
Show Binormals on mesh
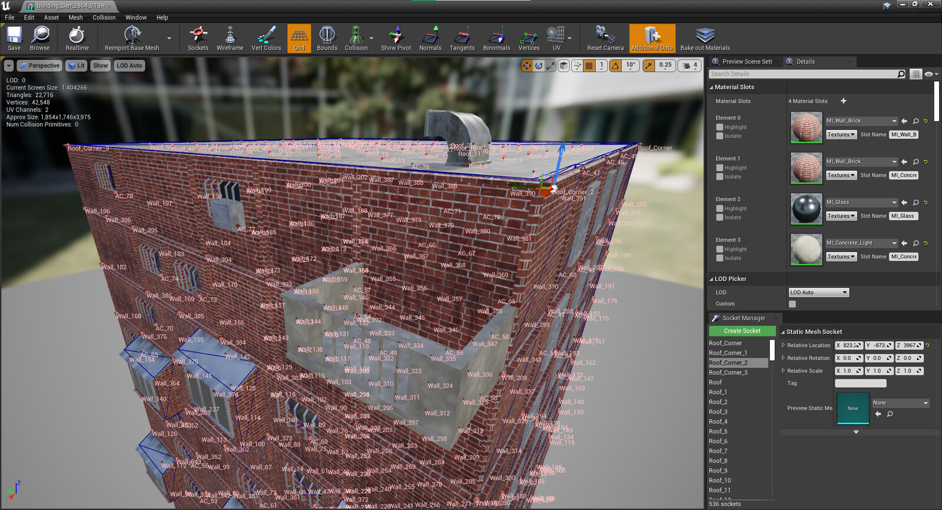pyautogui.click(x=496, y=39)
